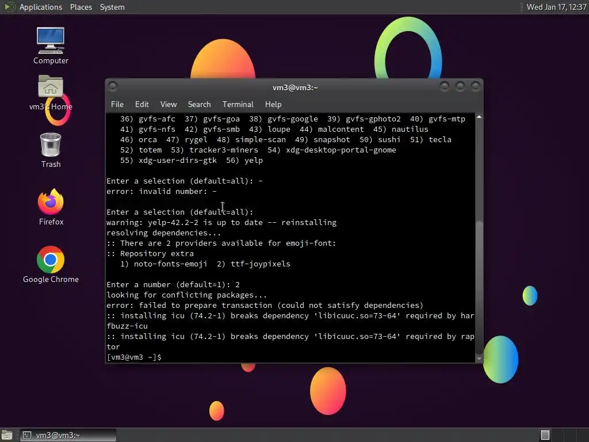589x442 pixels.
Task: Click 'simple-scan' in the package list
Action: tap(261, 139)
